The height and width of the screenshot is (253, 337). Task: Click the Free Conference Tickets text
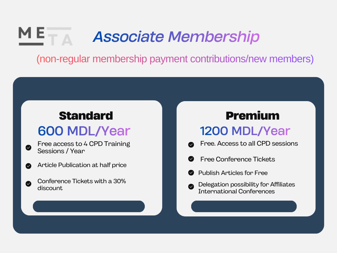point(238,159)
